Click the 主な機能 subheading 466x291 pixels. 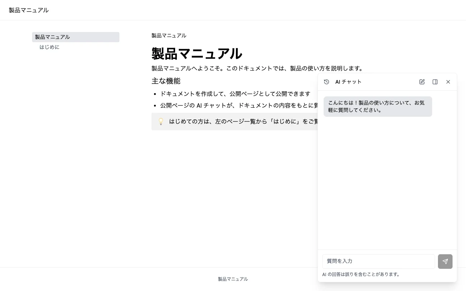click(x=166, y=81)
